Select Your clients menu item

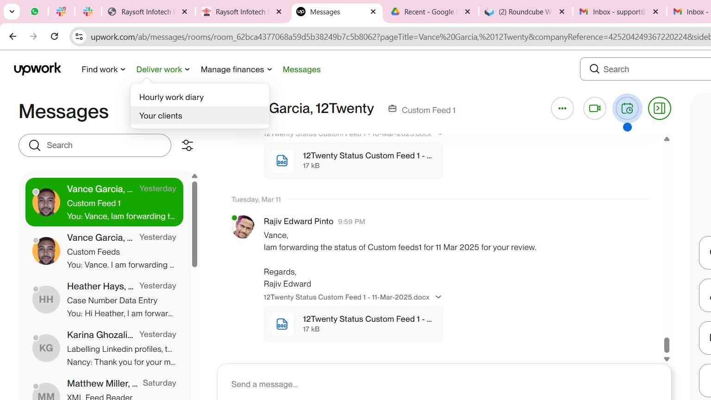point(200,116)
